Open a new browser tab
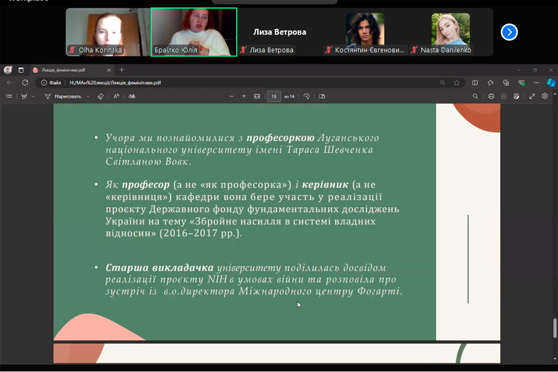The image size is (558, 372). [122, 70]
